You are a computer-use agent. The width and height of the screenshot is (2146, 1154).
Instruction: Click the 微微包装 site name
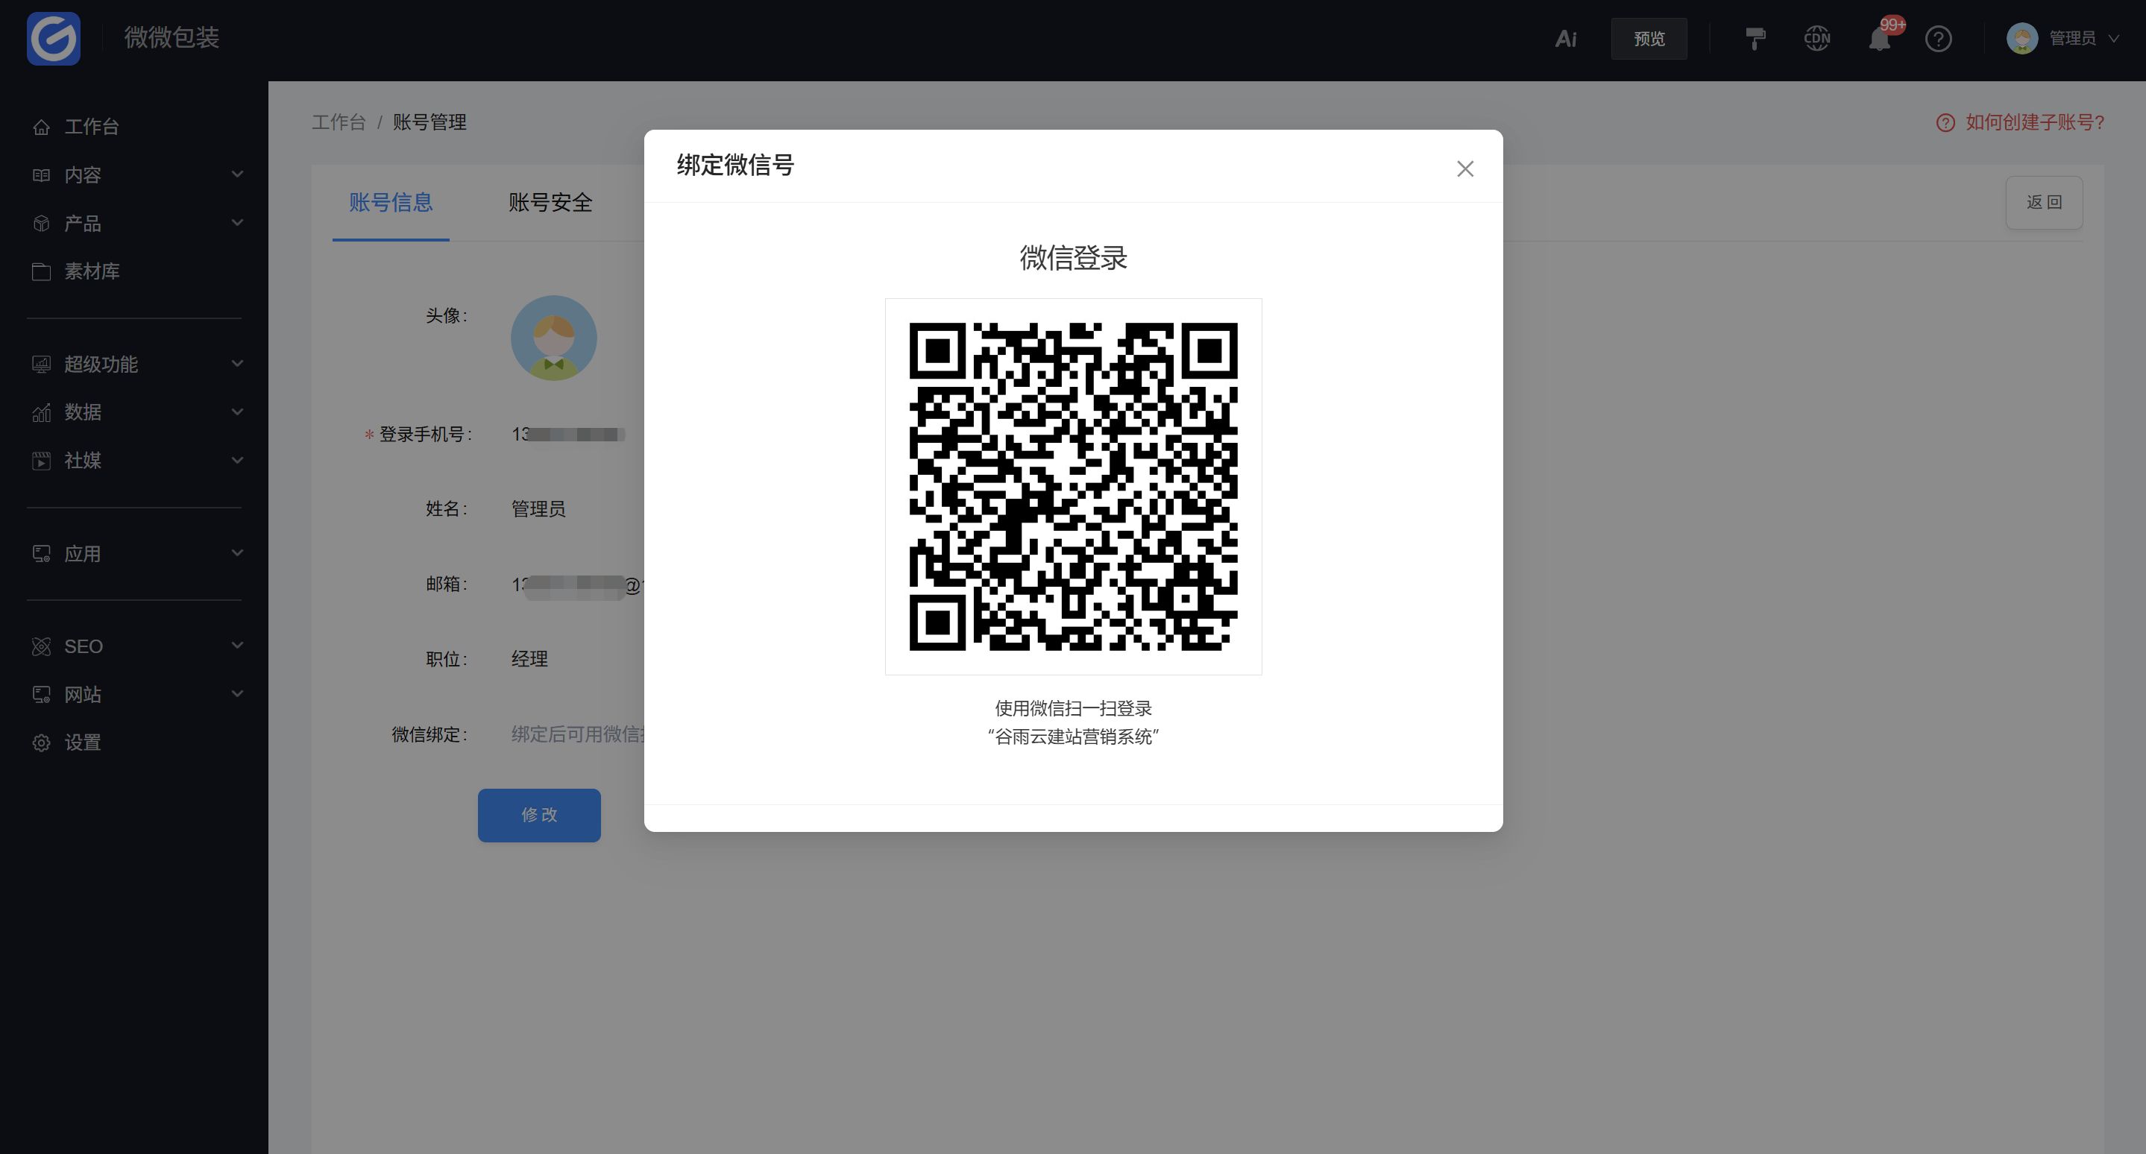click(172, 37)
